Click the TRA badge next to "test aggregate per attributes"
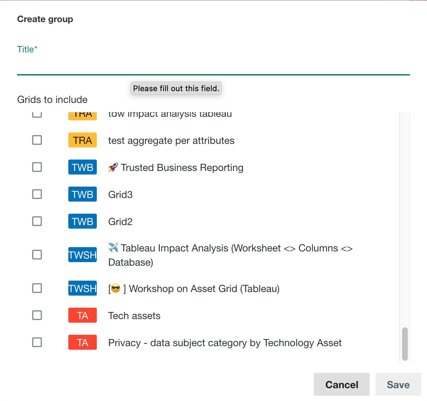The image size is (427, 401). coord(82,140)
